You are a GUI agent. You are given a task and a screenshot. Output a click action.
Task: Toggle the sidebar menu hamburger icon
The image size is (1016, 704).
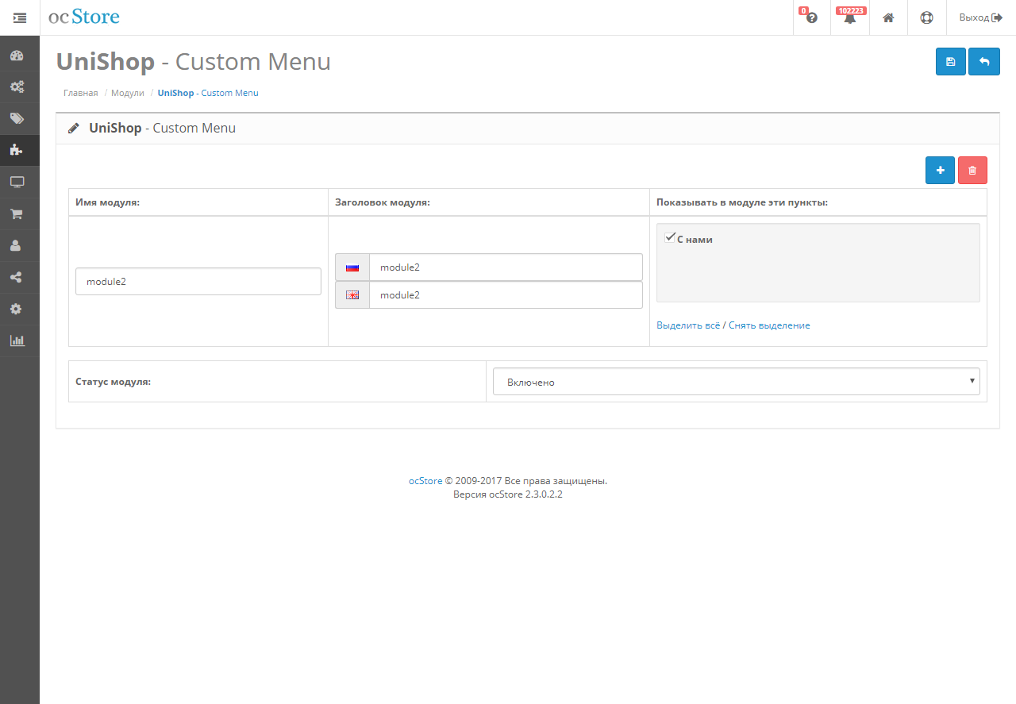[x=20, y=17]
